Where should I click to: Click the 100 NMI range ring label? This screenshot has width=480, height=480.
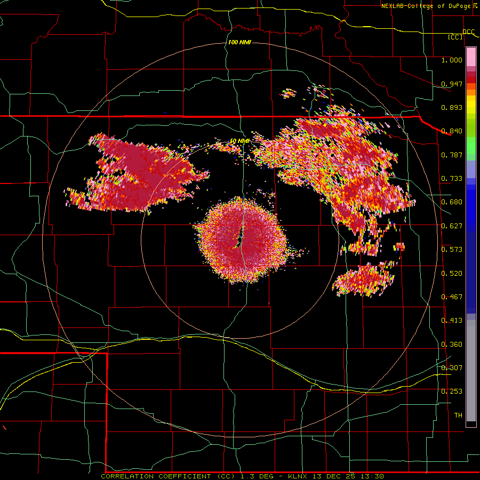pos(239,42)
